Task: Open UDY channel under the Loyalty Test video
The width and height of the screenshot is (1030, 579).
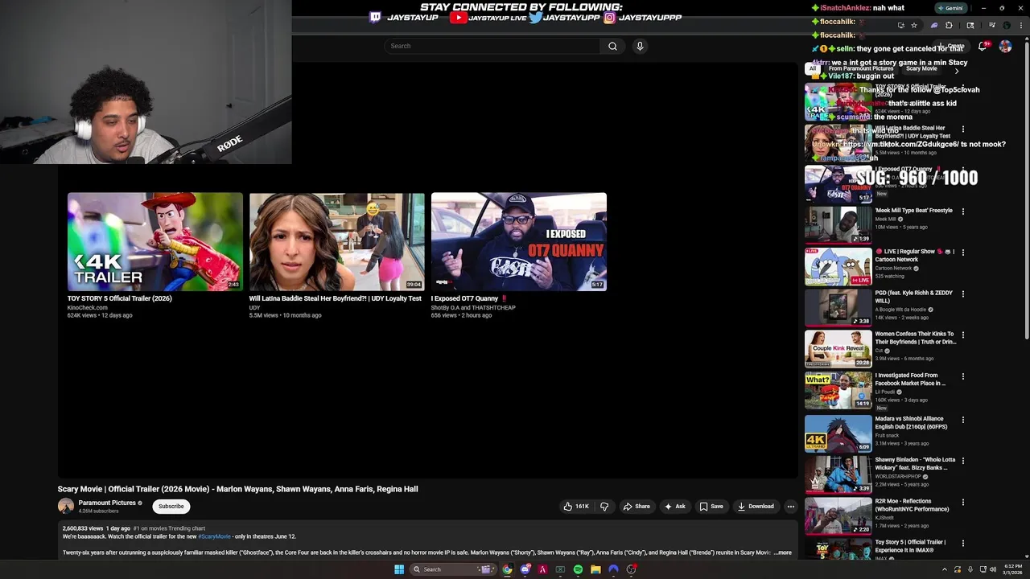Action: coord(254,307)
